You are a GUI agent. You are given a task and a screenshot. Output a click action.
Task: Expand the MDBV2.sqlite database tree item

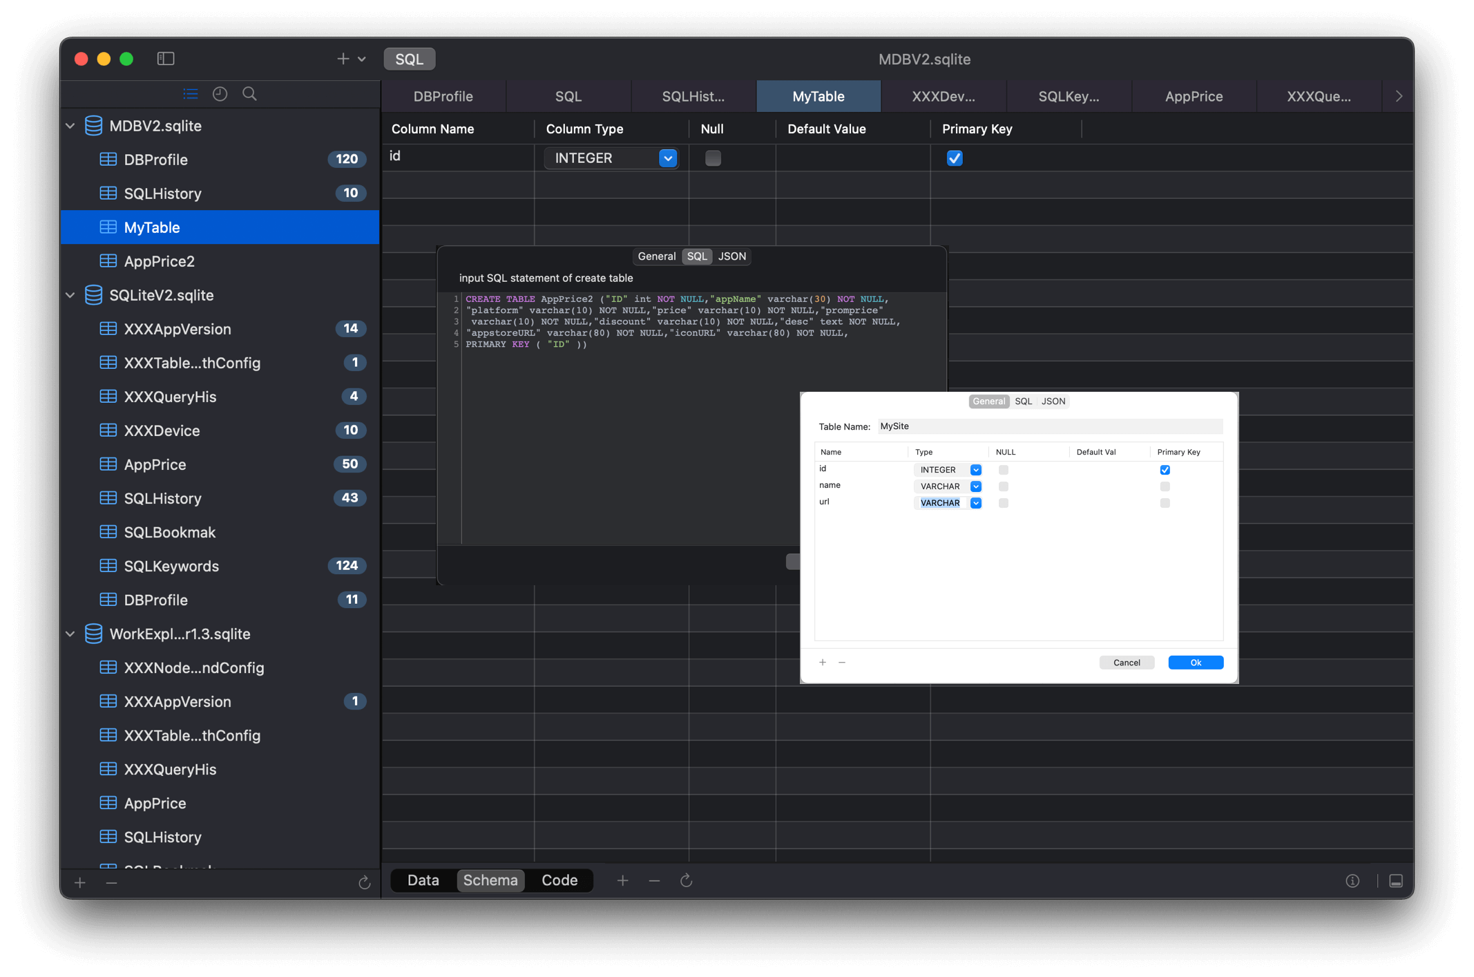point(73,125)
